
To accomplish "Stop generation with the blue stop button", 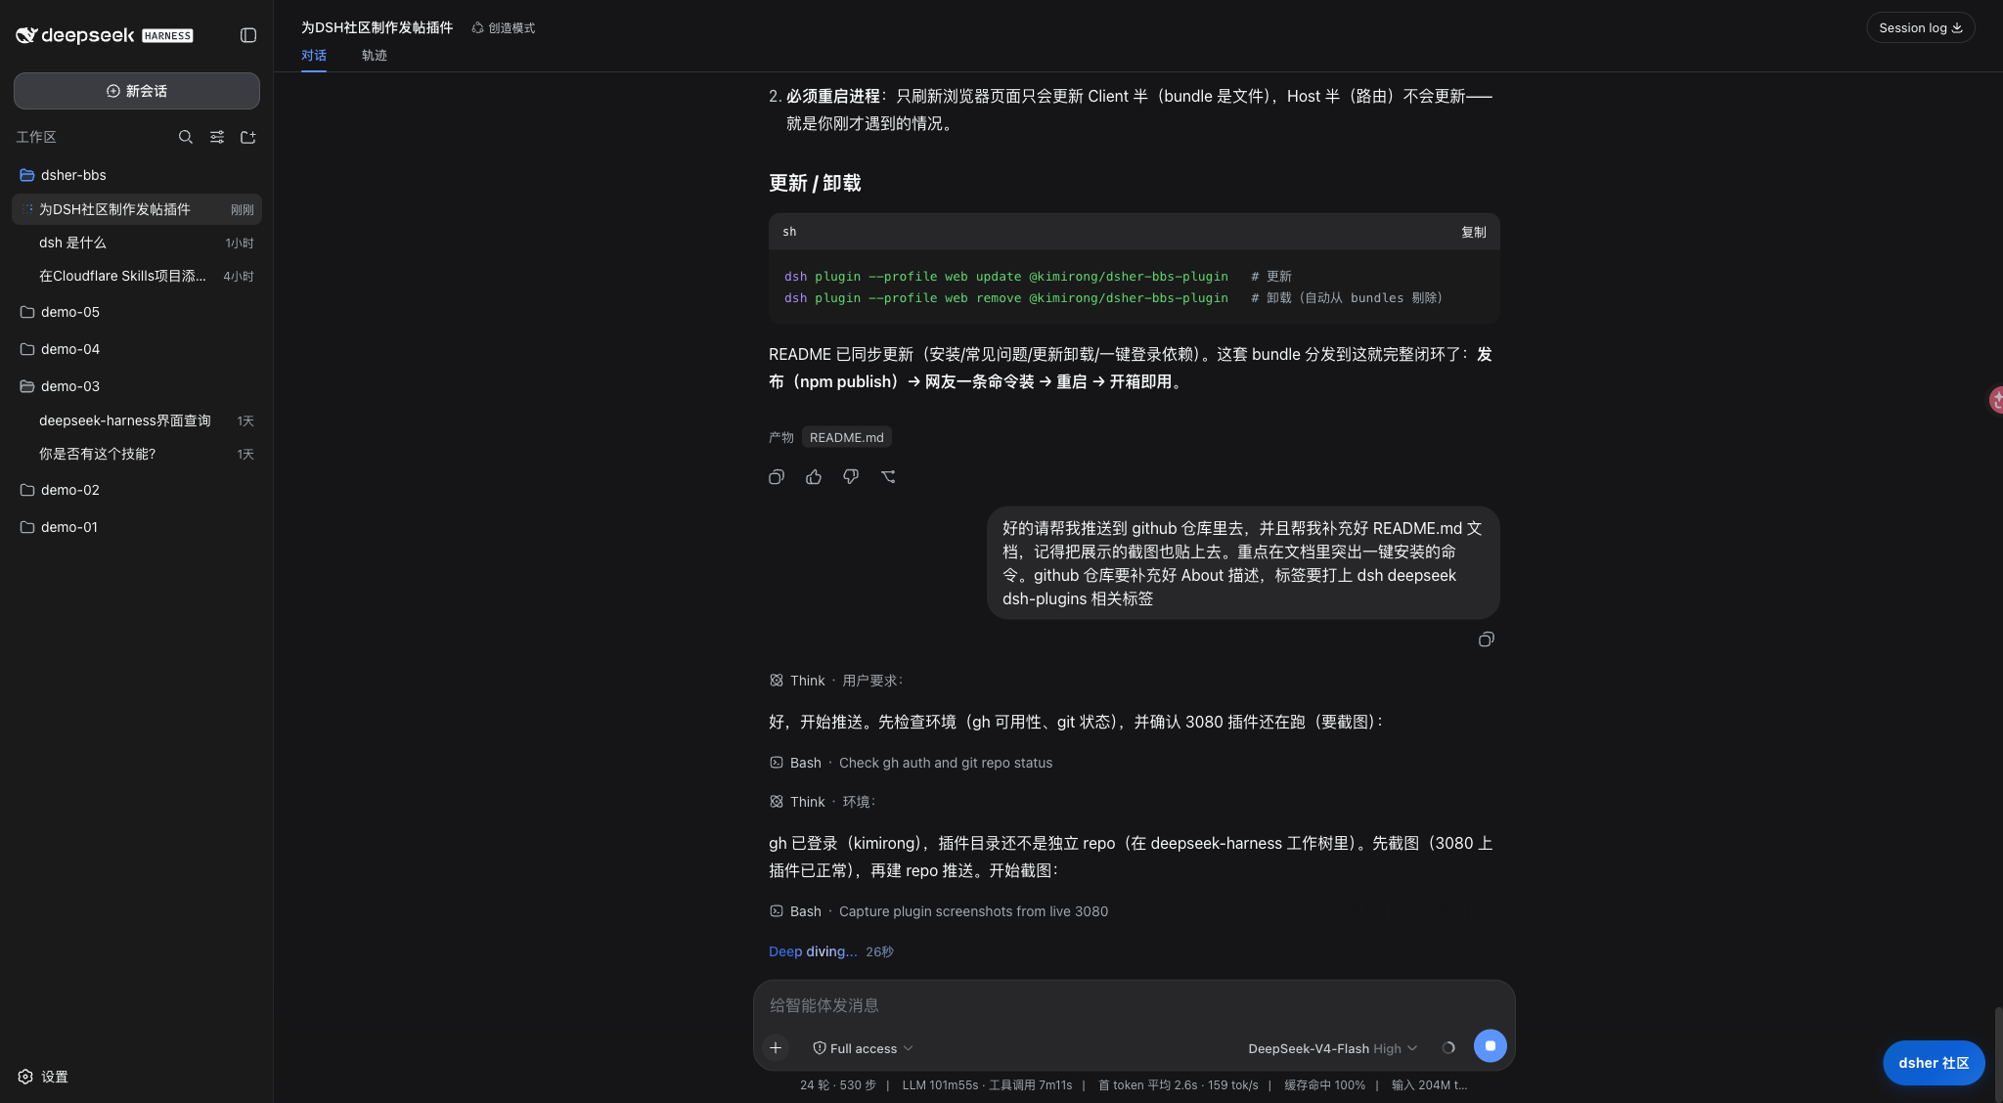I will click(1491, 1046).
